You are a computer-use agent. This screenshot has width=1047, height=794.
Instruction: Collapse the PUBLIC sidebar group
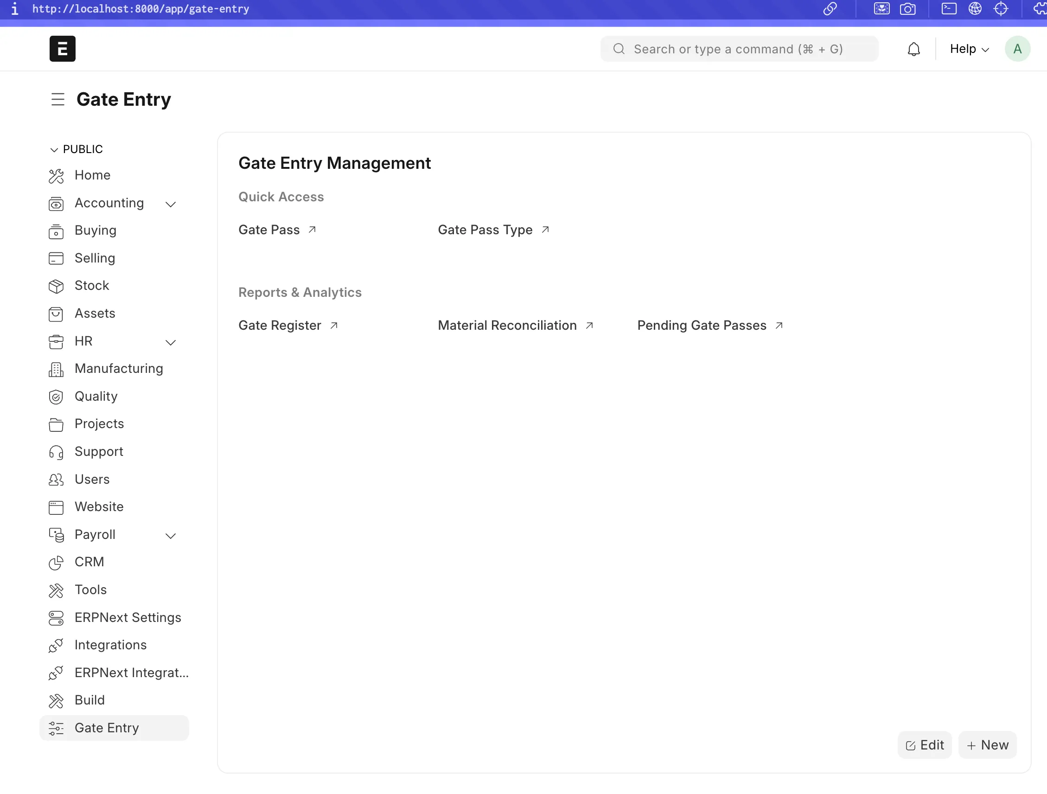[x=54, y=150]
